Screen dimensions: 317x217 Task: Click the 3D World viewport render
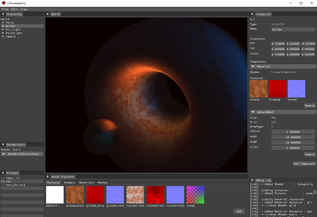tap(146, 95)
